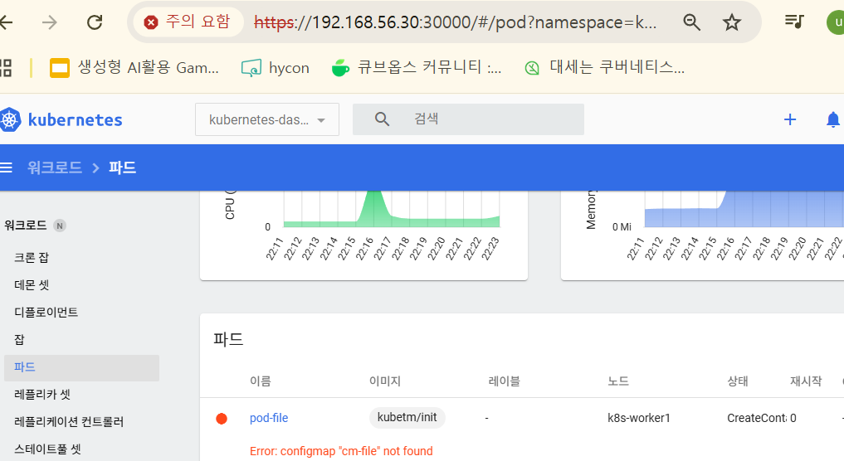Click the k8s-worker1 node cell
Image resolution: width=844 pixels, height=461 pixels.
tap(638, 418)
